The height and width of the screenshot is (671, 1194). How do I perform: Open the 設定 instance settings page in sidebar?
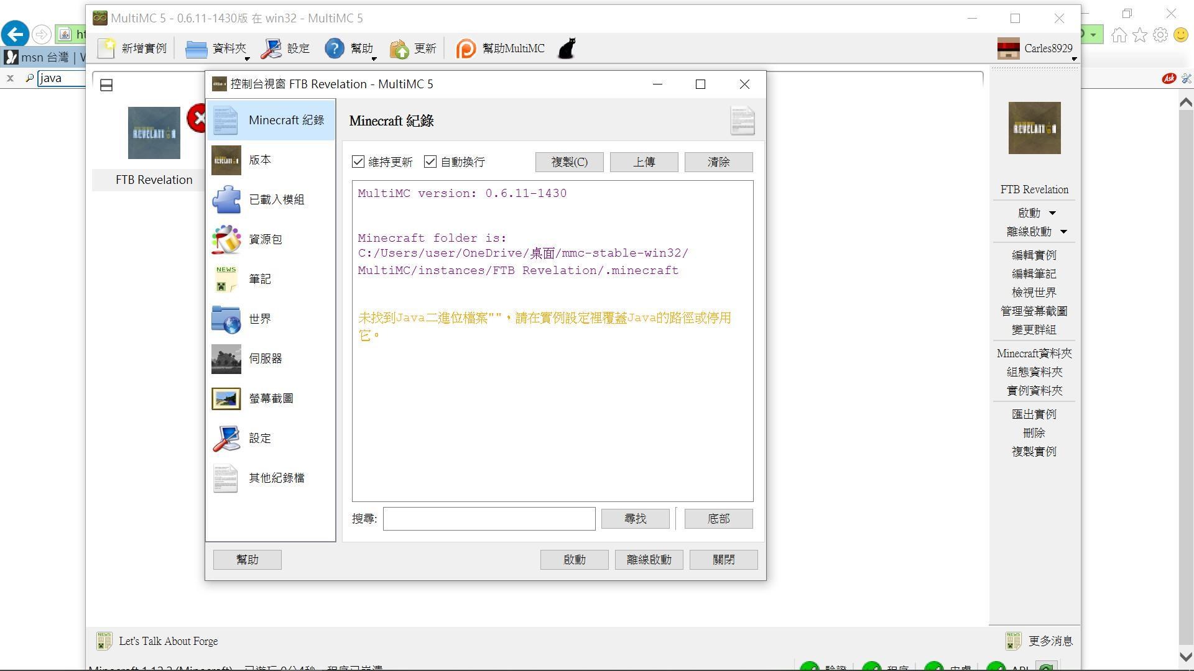tap(271, 439)
